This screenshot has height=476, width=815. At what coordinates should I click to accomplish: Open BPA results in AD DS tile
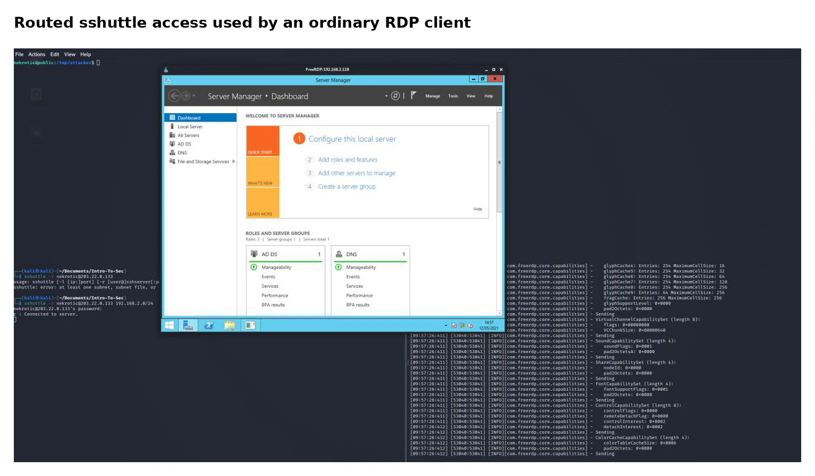[x=273, y=305]
